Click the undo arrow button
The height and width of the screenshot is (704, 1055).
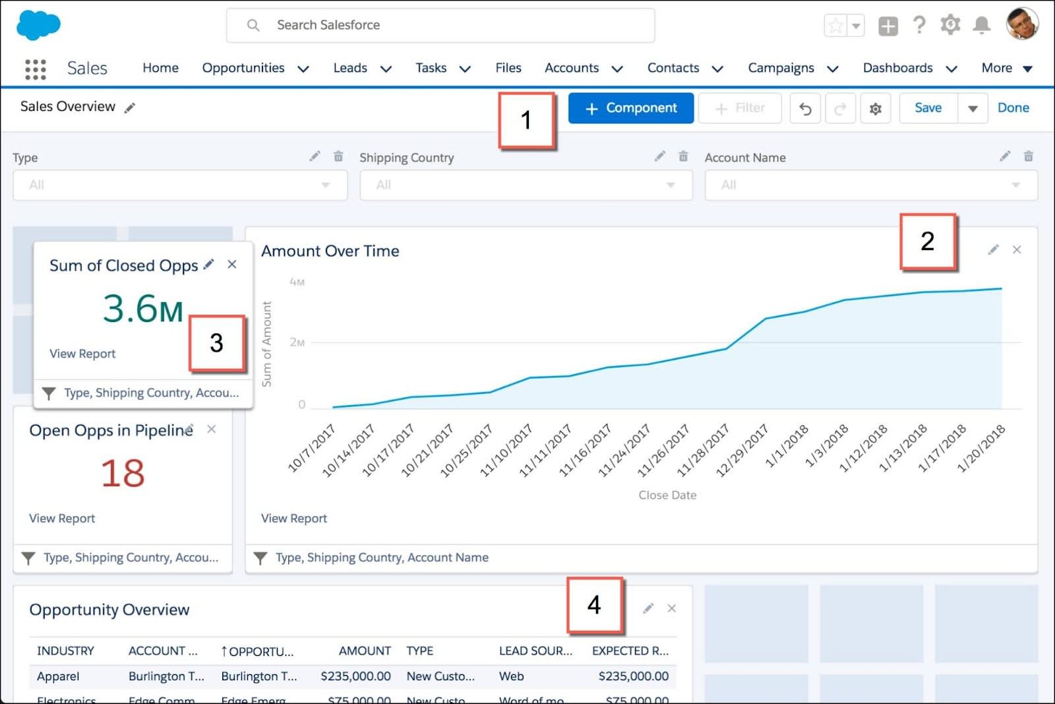point(805,108)
